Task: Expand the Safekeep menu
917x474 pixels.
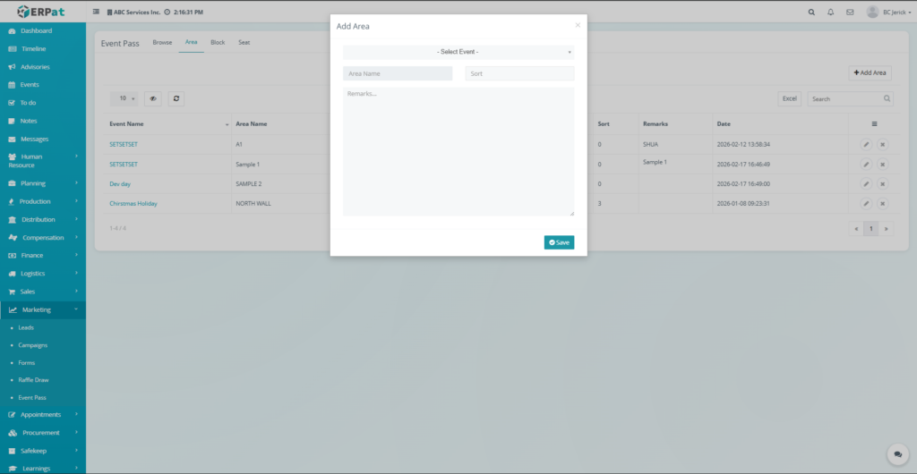Action: point(43,451)
